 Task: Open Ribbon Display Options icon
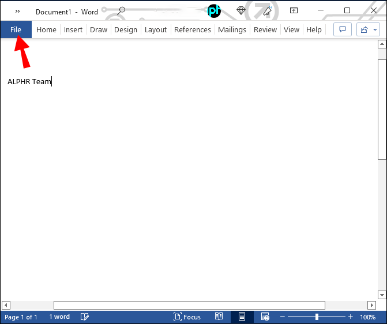(294, 10)
